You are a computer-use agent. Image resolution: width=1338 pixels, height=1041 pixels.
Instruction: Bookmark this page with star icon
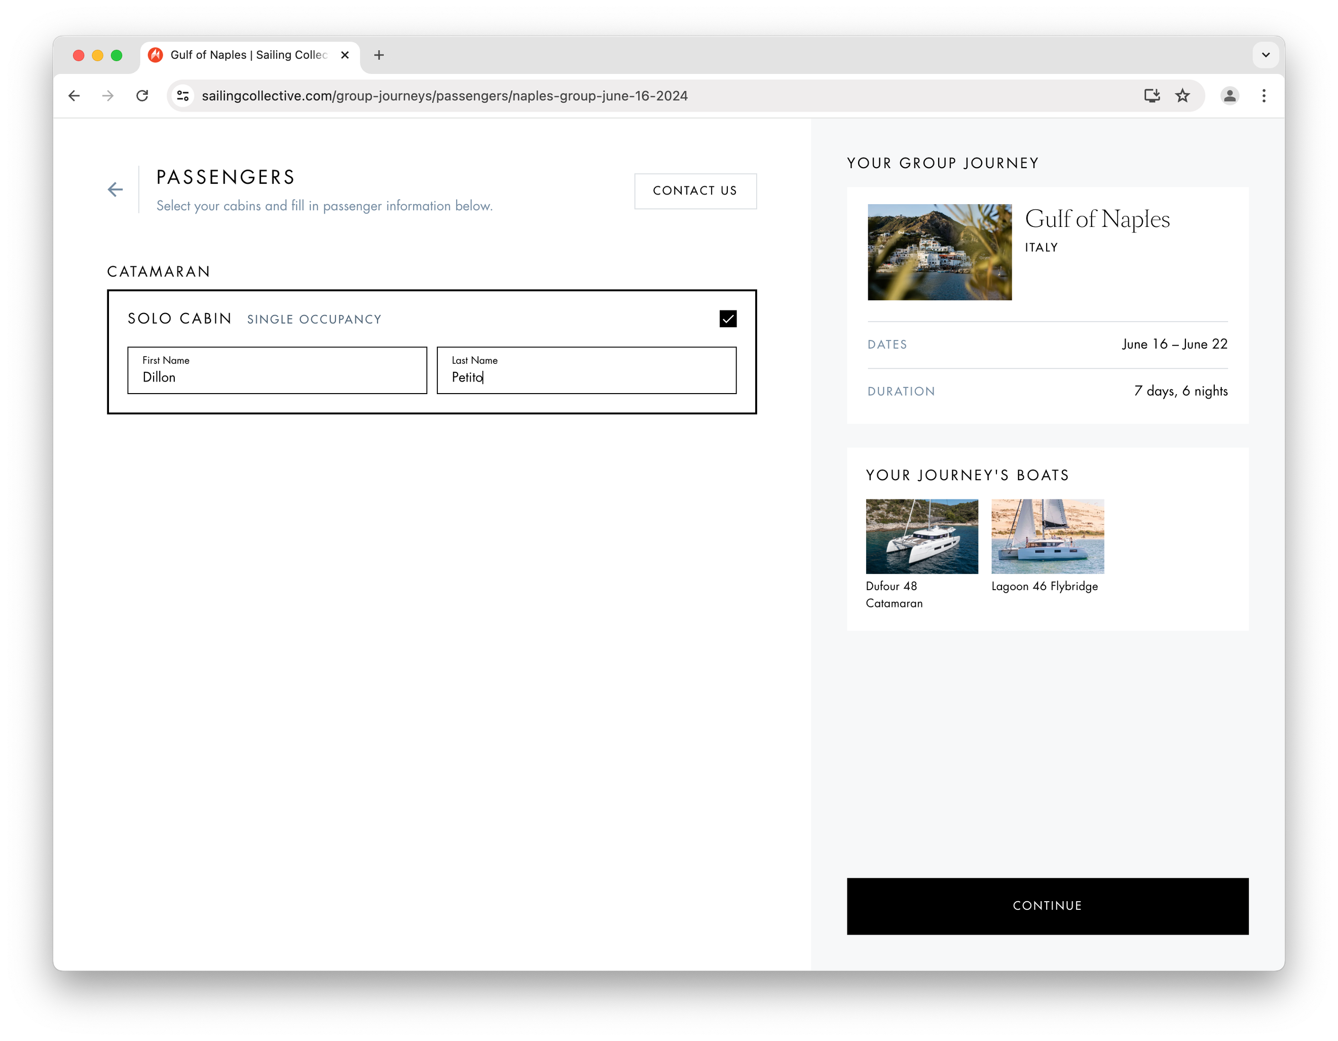tap(1182, 96)
